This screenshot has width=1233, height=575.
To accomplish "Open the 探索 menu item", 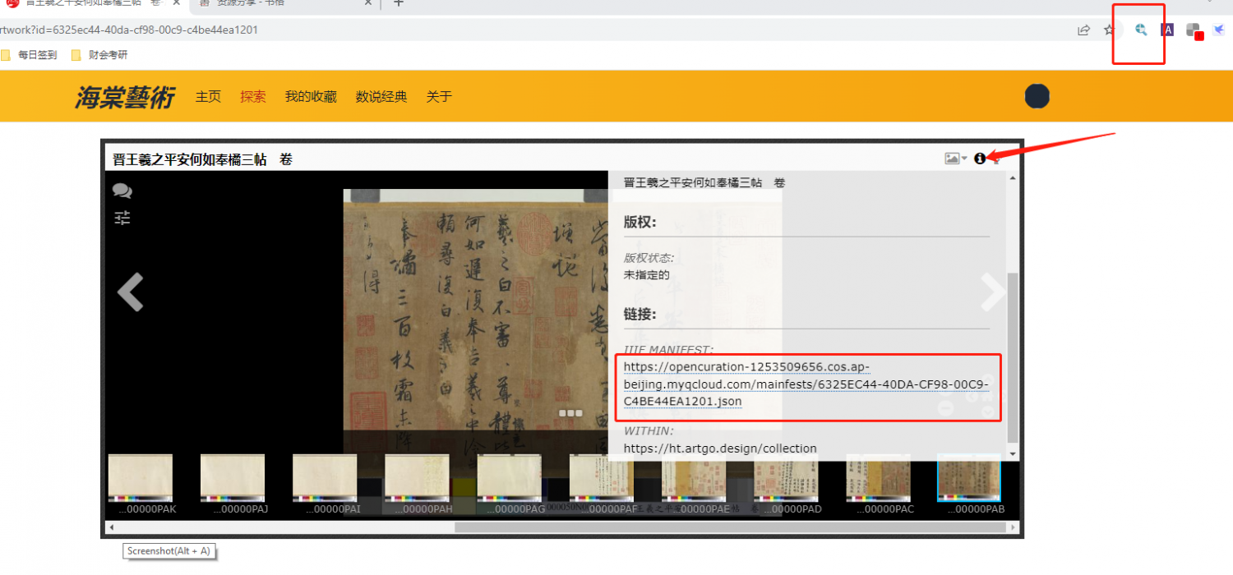I will tap(253, 97).
